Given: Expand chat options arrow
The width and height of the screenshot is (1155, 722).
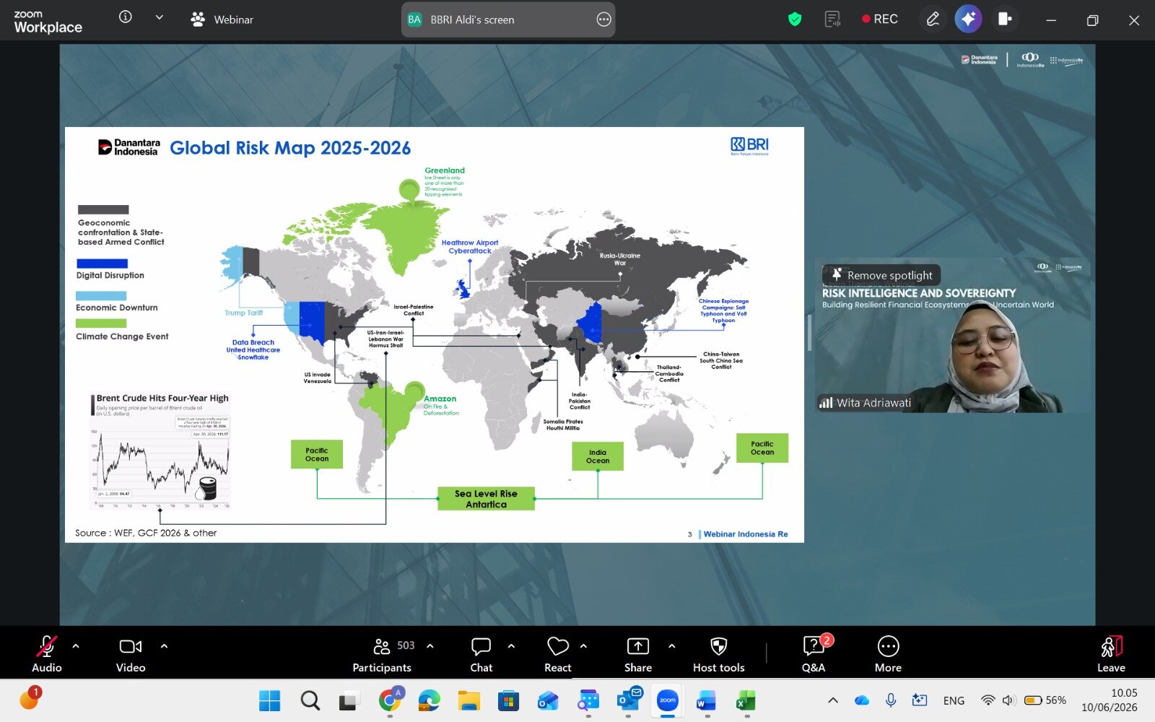Looking at the screenshot, I should click(x=511, y=646).
